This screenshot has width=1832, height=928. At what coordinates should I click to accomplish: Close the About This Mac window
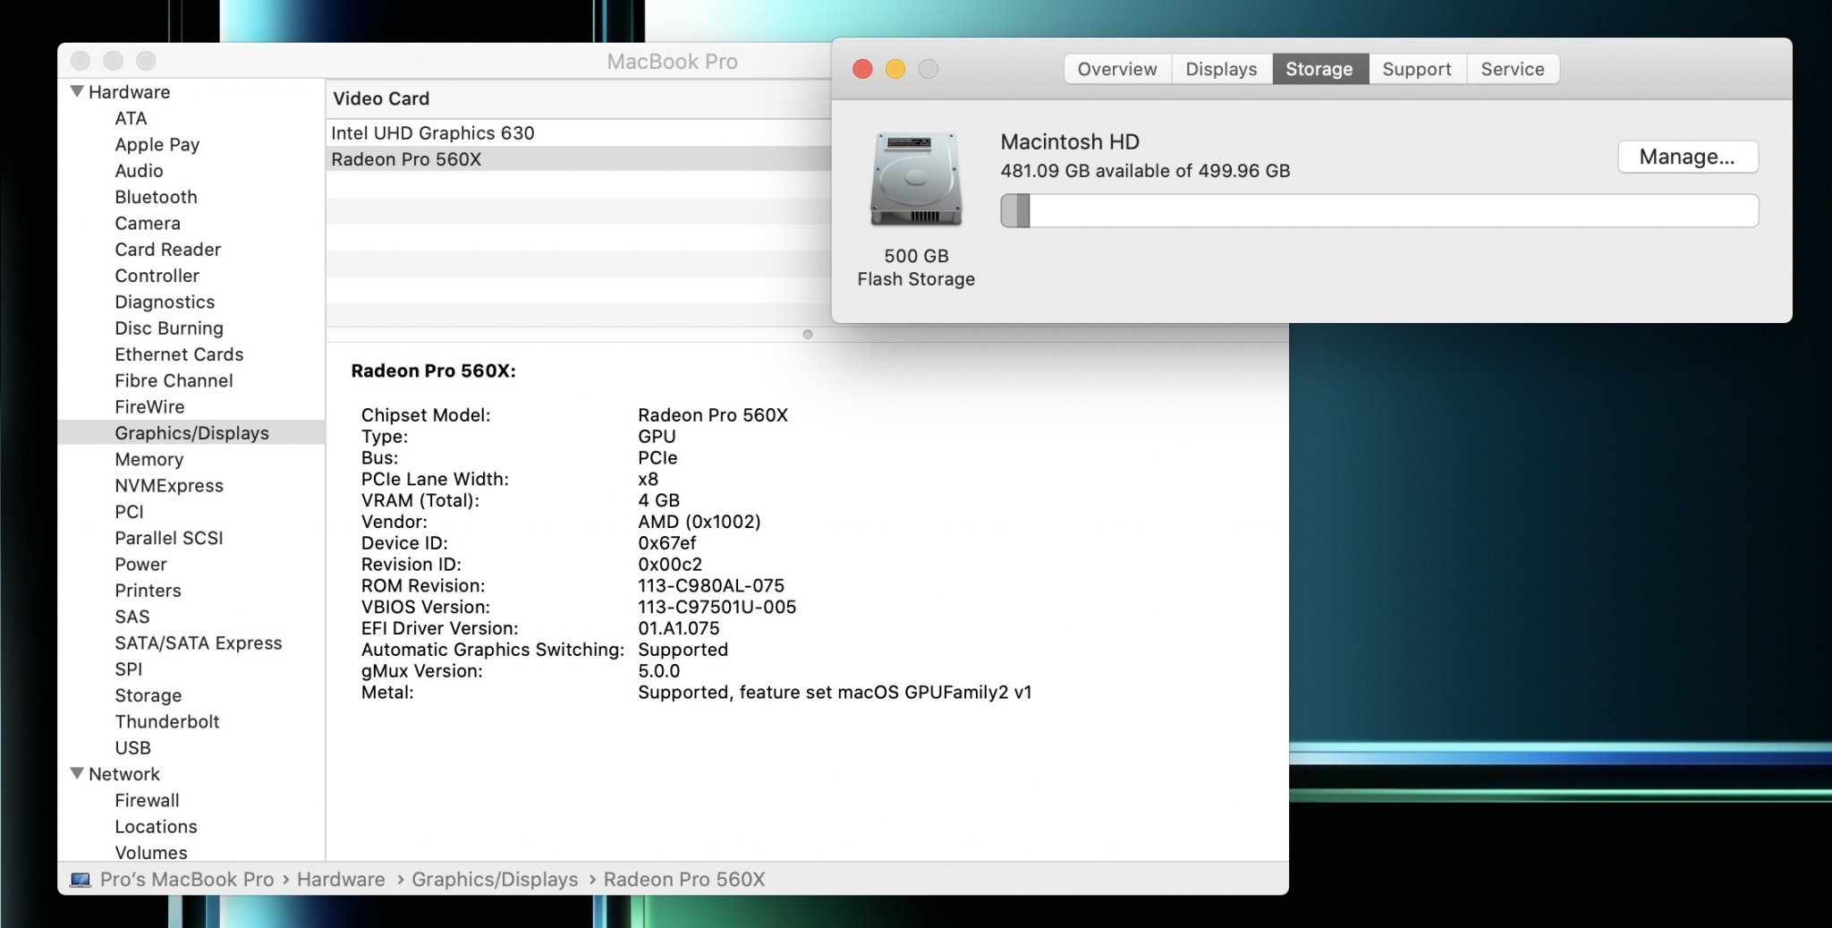(x=862, y=69)
